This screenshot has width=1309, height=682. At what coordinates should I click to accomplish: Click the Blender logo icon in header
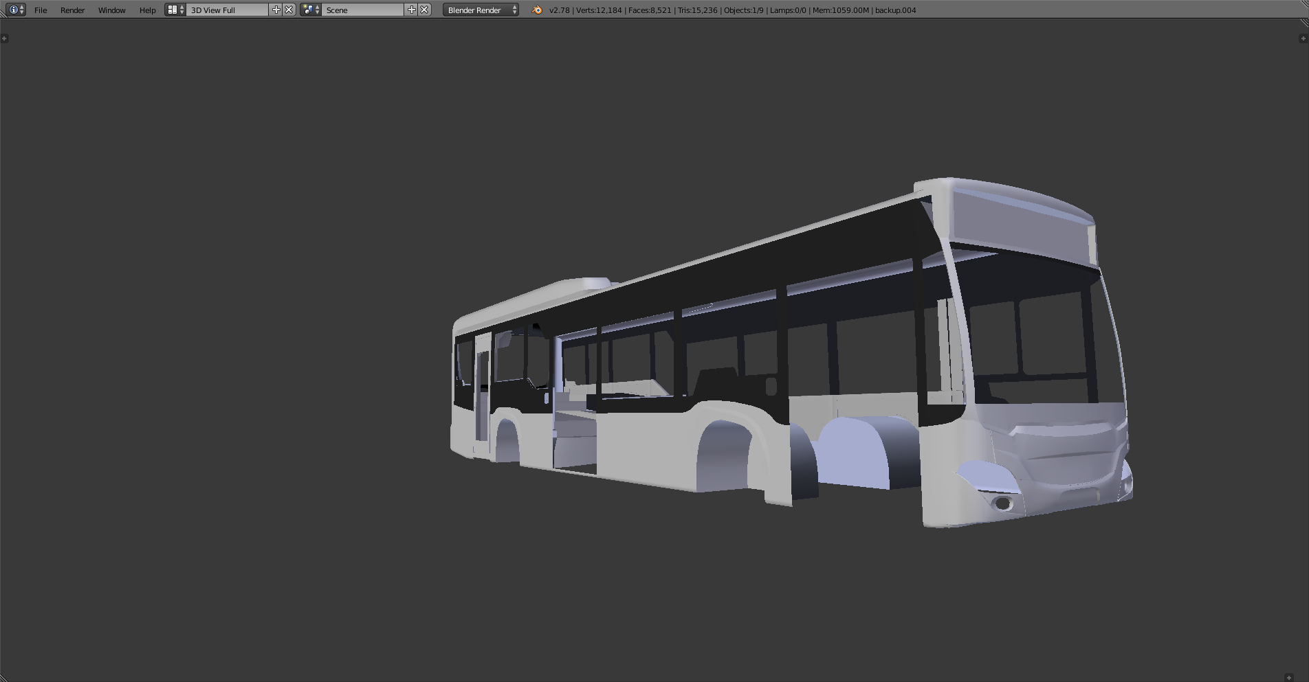(x=537, y=10)
